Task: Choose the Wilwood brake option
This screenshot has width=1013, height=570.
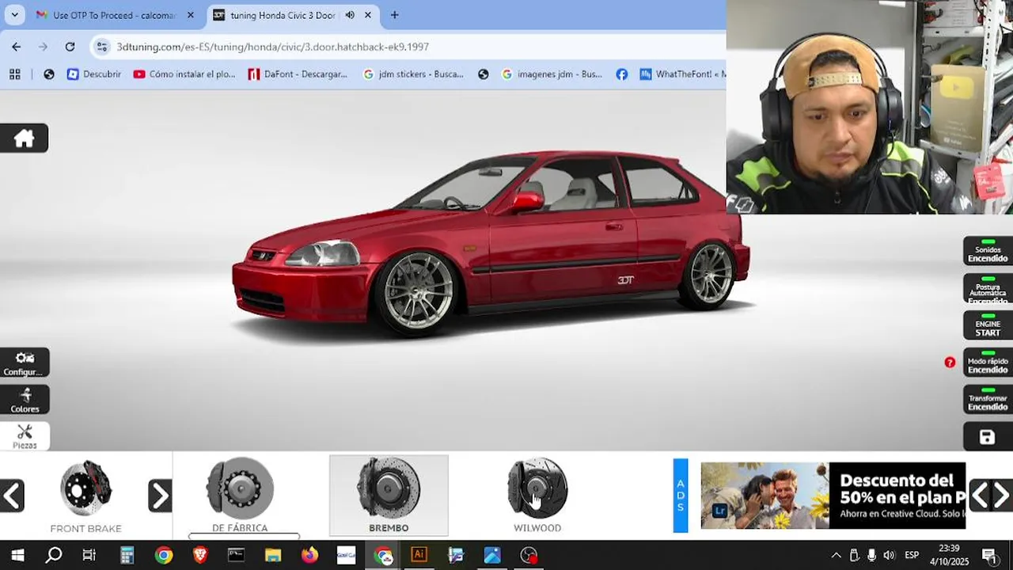Action: point(537,496)
